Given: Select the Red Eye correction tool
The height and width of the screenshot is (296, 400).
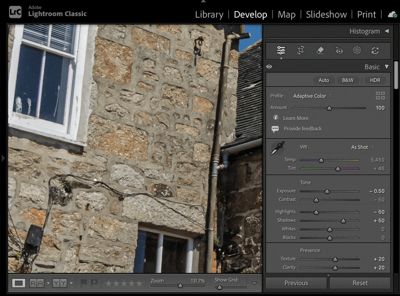Looking at the screenshot, I should tap(339, 51).
